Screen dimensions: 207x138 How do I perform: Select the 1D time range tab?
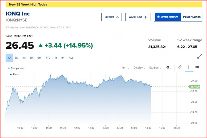coord(9,58)
